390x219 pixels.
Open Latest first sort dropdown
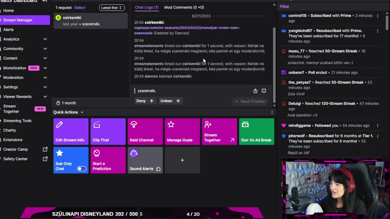click(x=112, y=8)
